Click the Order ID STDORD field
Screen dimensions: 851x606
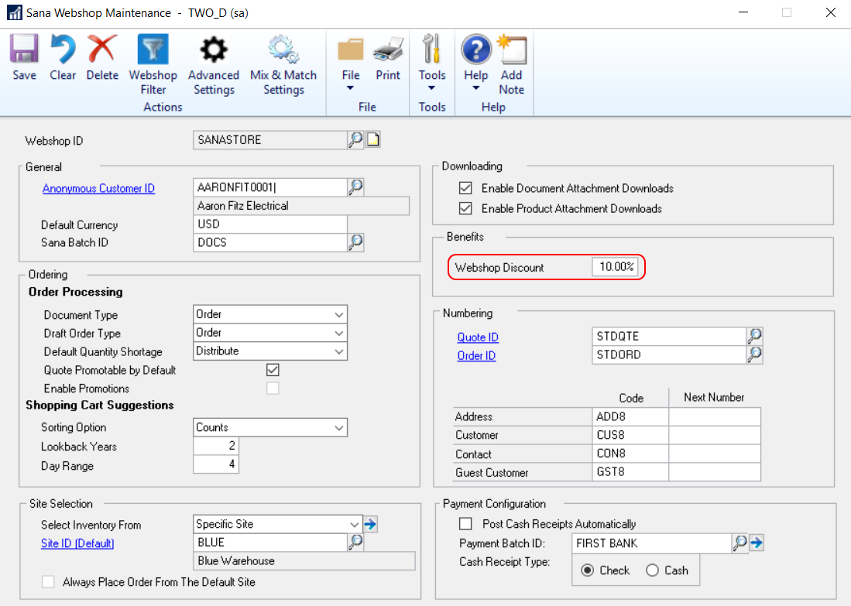tap(669, 354)
